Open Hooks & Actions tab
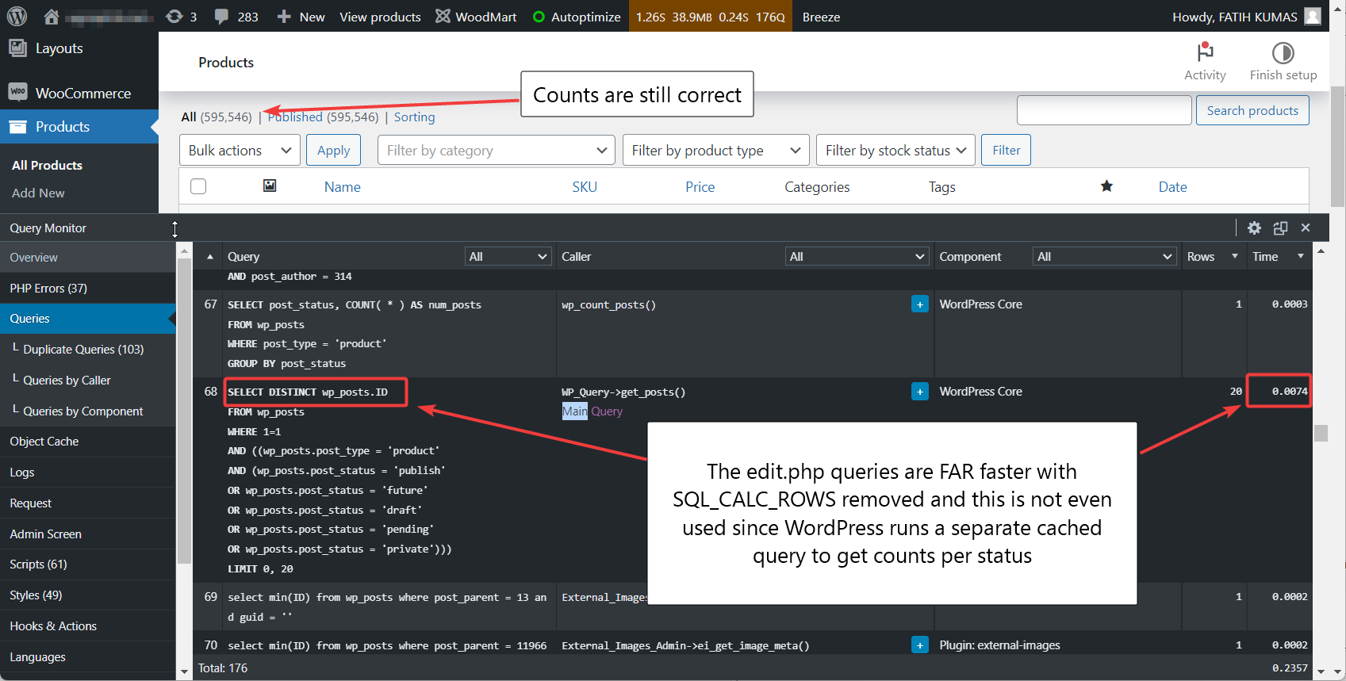Image resolution: width=1346 pixels, height=681 pixels. 87,626
